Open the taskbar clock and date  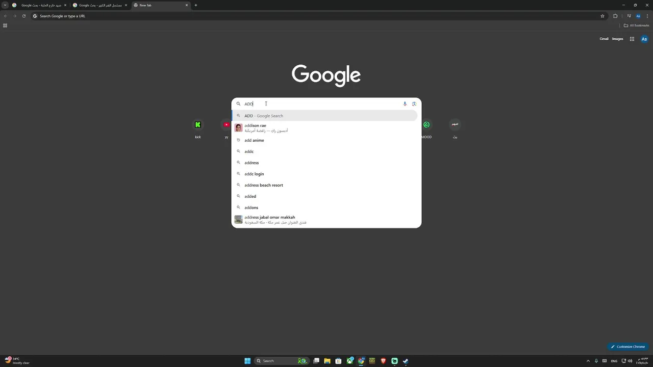tap(642, 361)
